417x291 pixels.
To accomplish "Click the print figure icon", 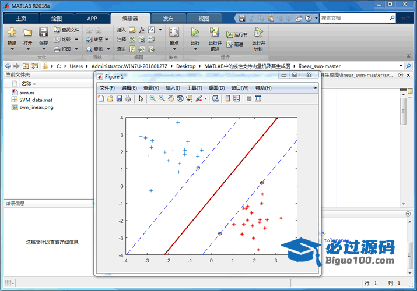I will [128, 99].
